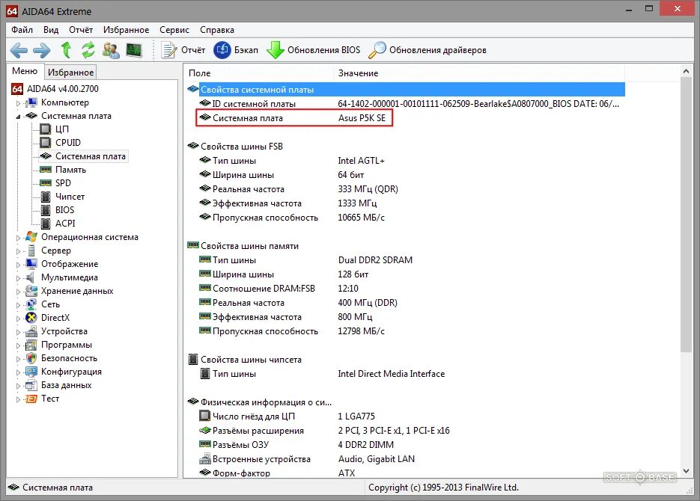Viewport: 700px width, 501px height.
Task: Open the Справка menu
Action: click(x=217, y=30)
